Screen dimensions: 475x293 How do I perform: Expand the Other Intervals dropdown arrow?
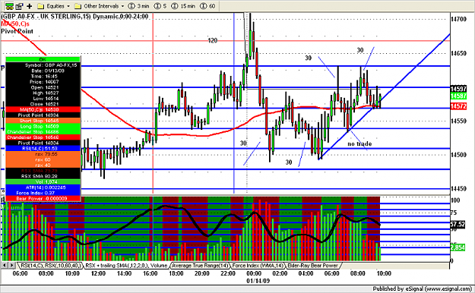122,6
